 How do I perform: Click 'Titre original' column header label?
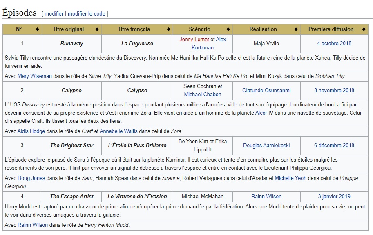point(68,29)
